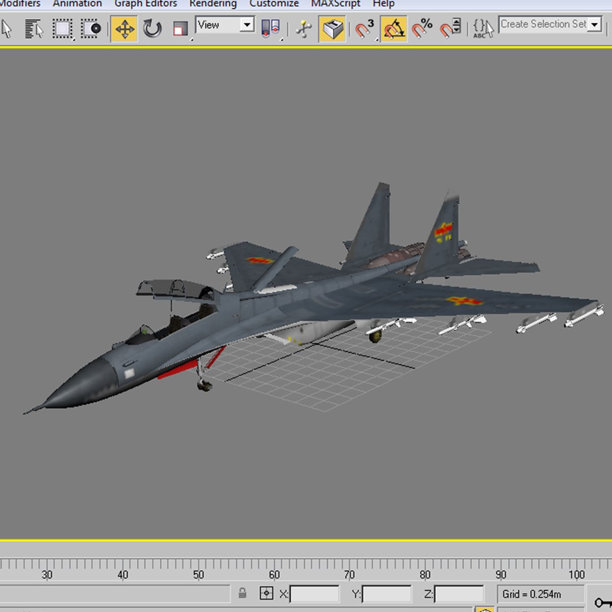
Task: Toggle Selection Lock padlock icon
Action: pos(243,593)
